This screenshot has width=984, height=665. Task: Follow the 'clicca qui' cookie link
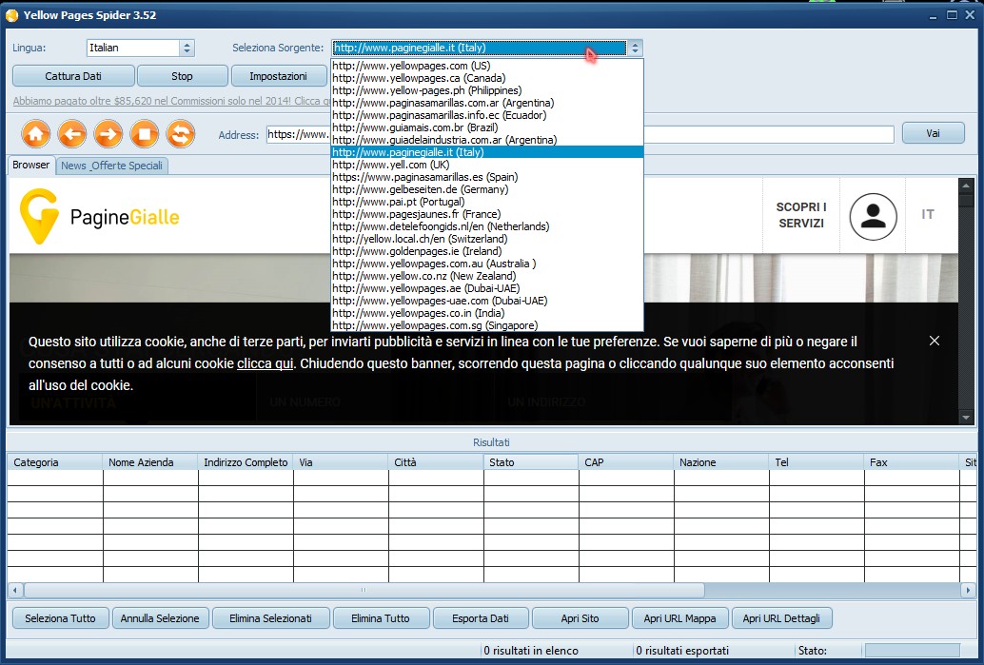click(x=265, y=363)
